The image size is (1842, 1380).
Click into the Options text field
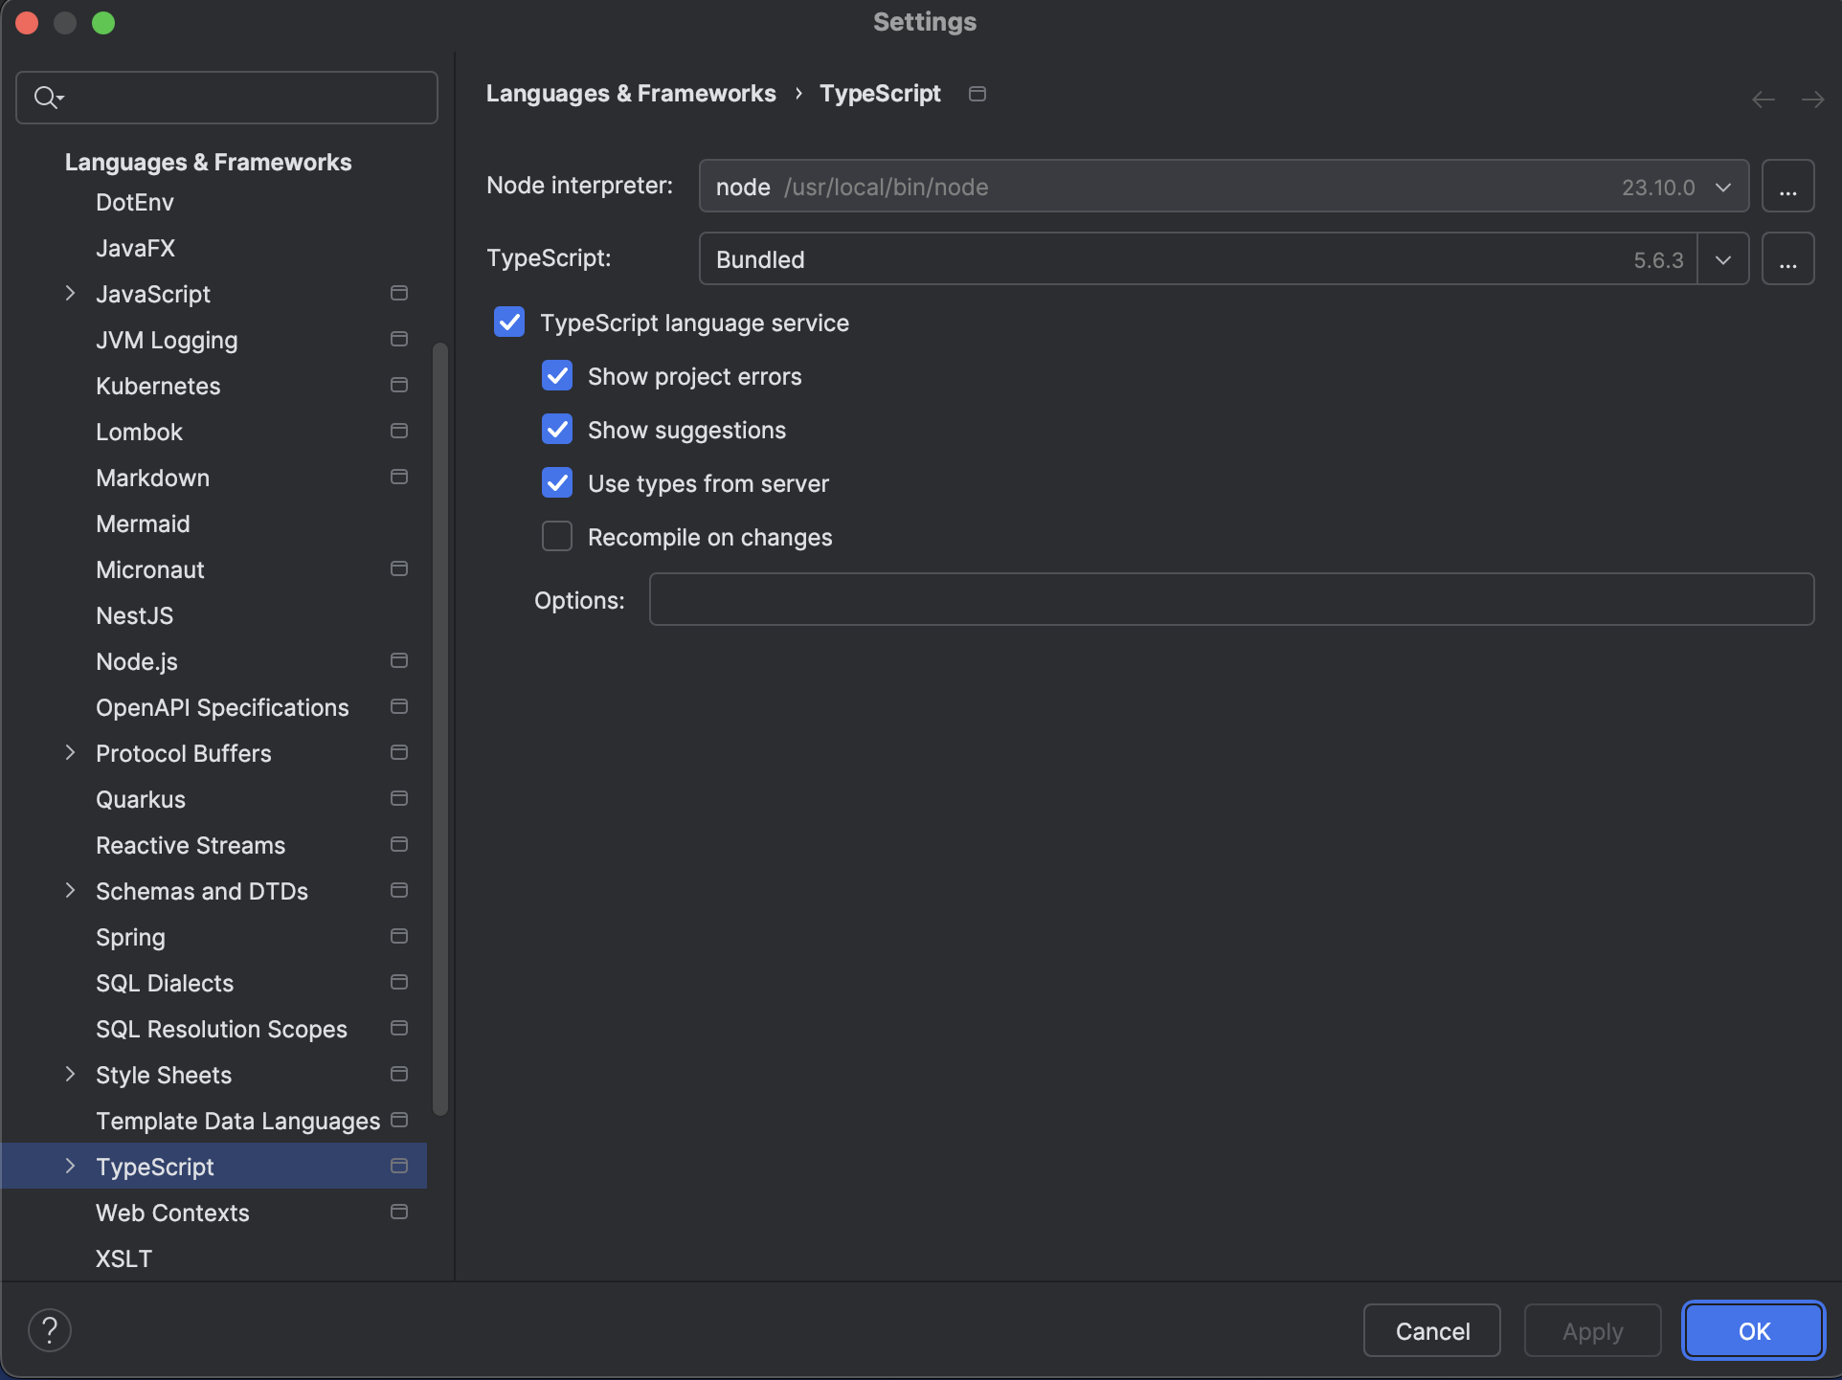[x=1231, y=600]
